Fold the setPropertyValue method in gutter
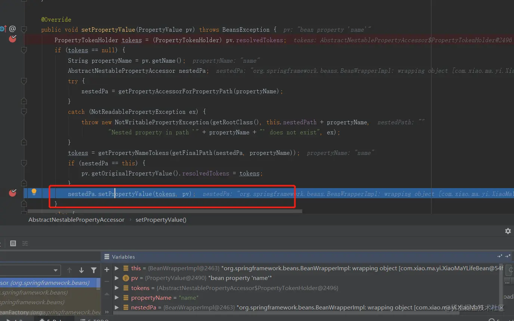 point(24,29)
